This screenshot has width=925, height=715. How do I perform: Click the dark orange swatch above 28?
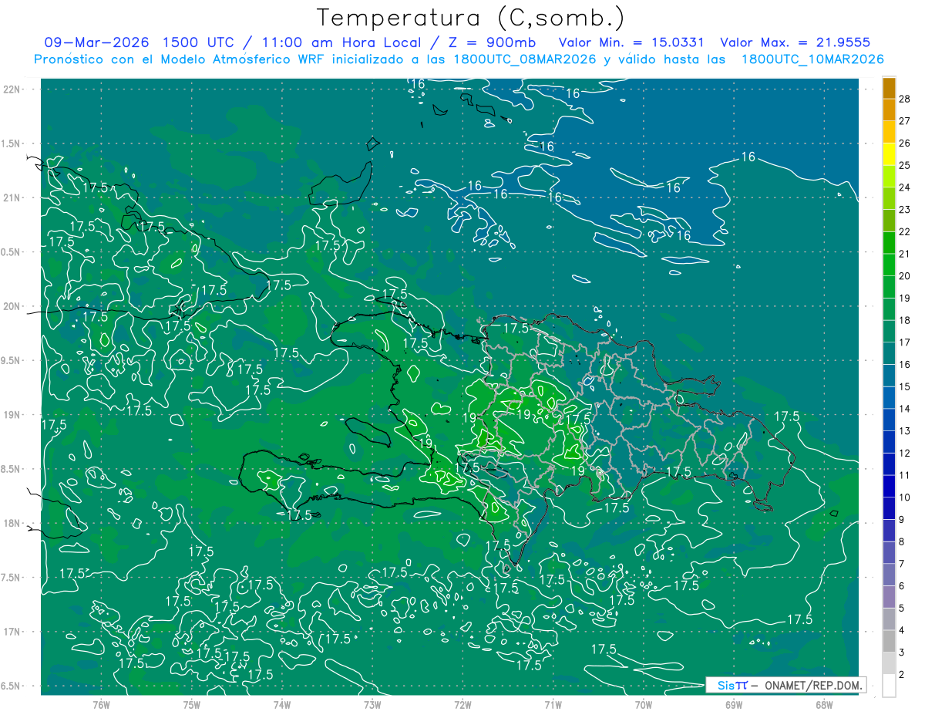(x=889, y=88)
